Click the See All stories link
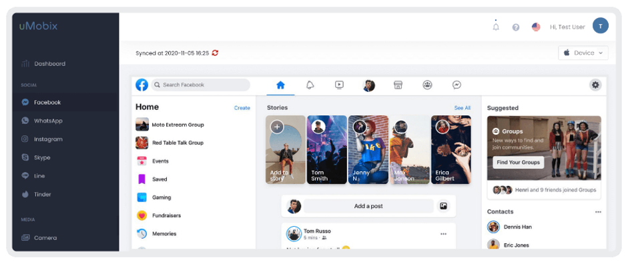Image resolution: width=628 pixels, height=262 pixels. pyautogui.click(x=462, y=108)
